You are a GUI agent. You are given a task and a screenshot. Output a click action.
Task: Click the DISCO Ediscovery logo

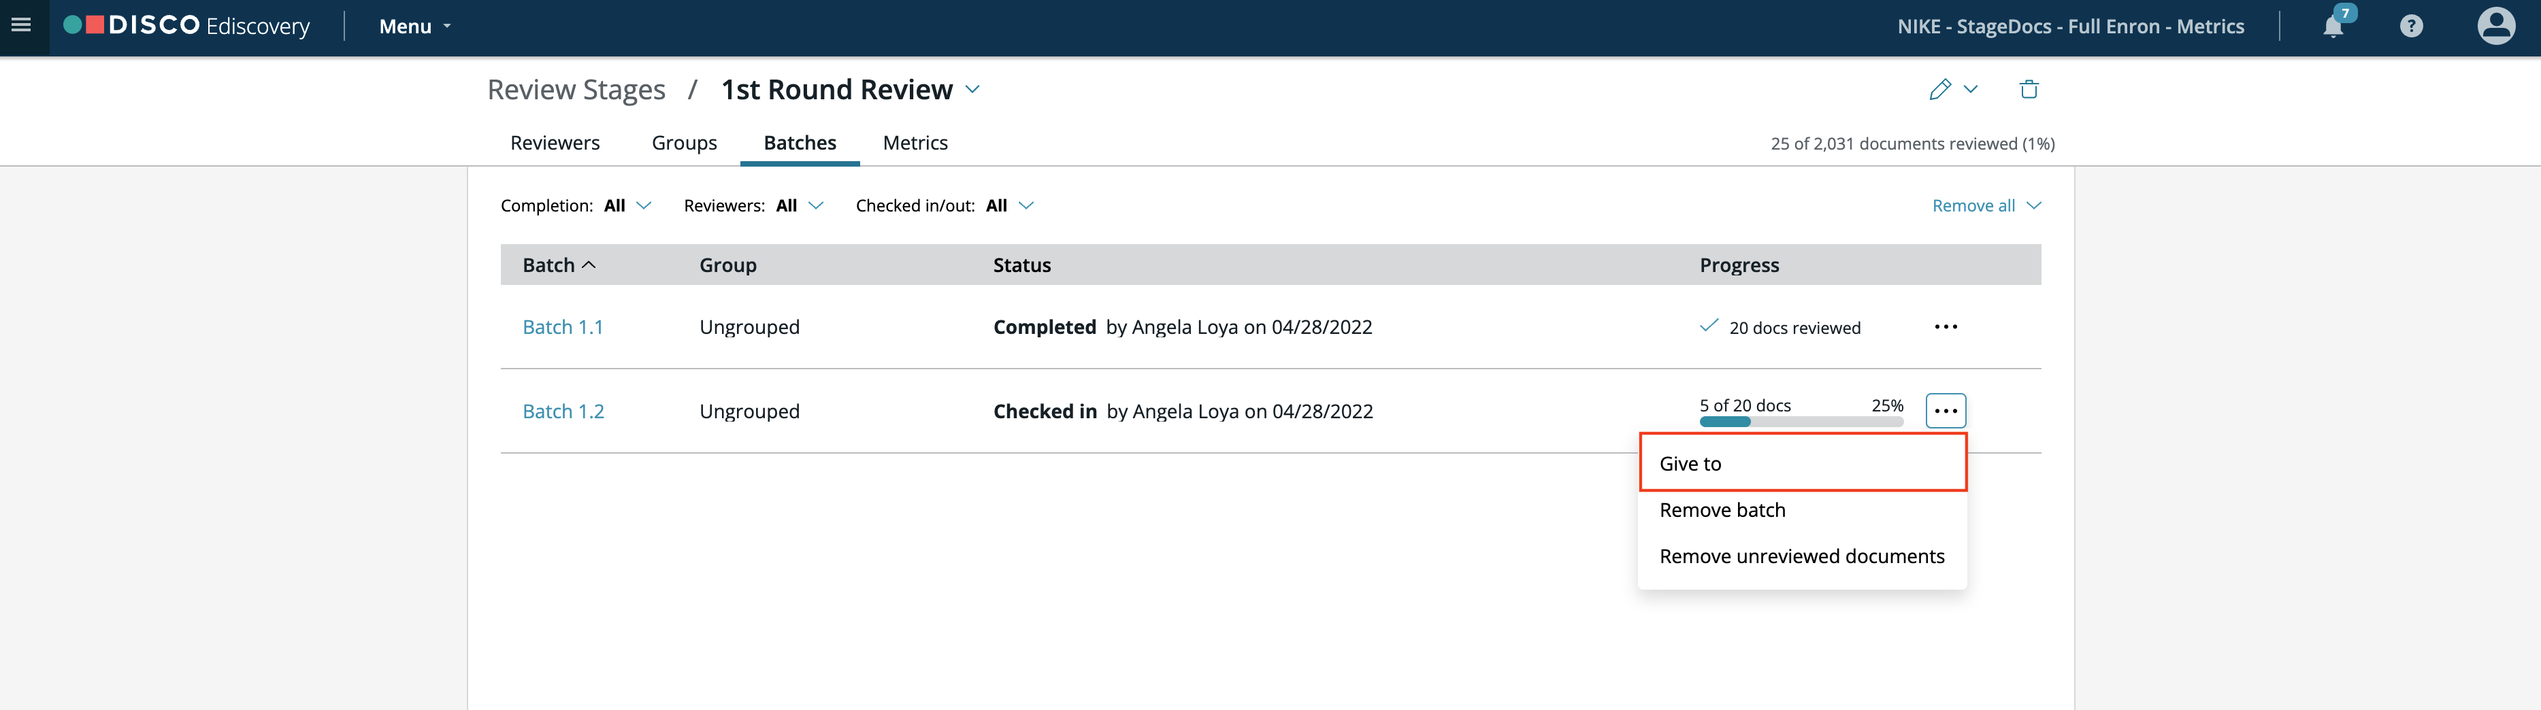(x=186, y=26)
